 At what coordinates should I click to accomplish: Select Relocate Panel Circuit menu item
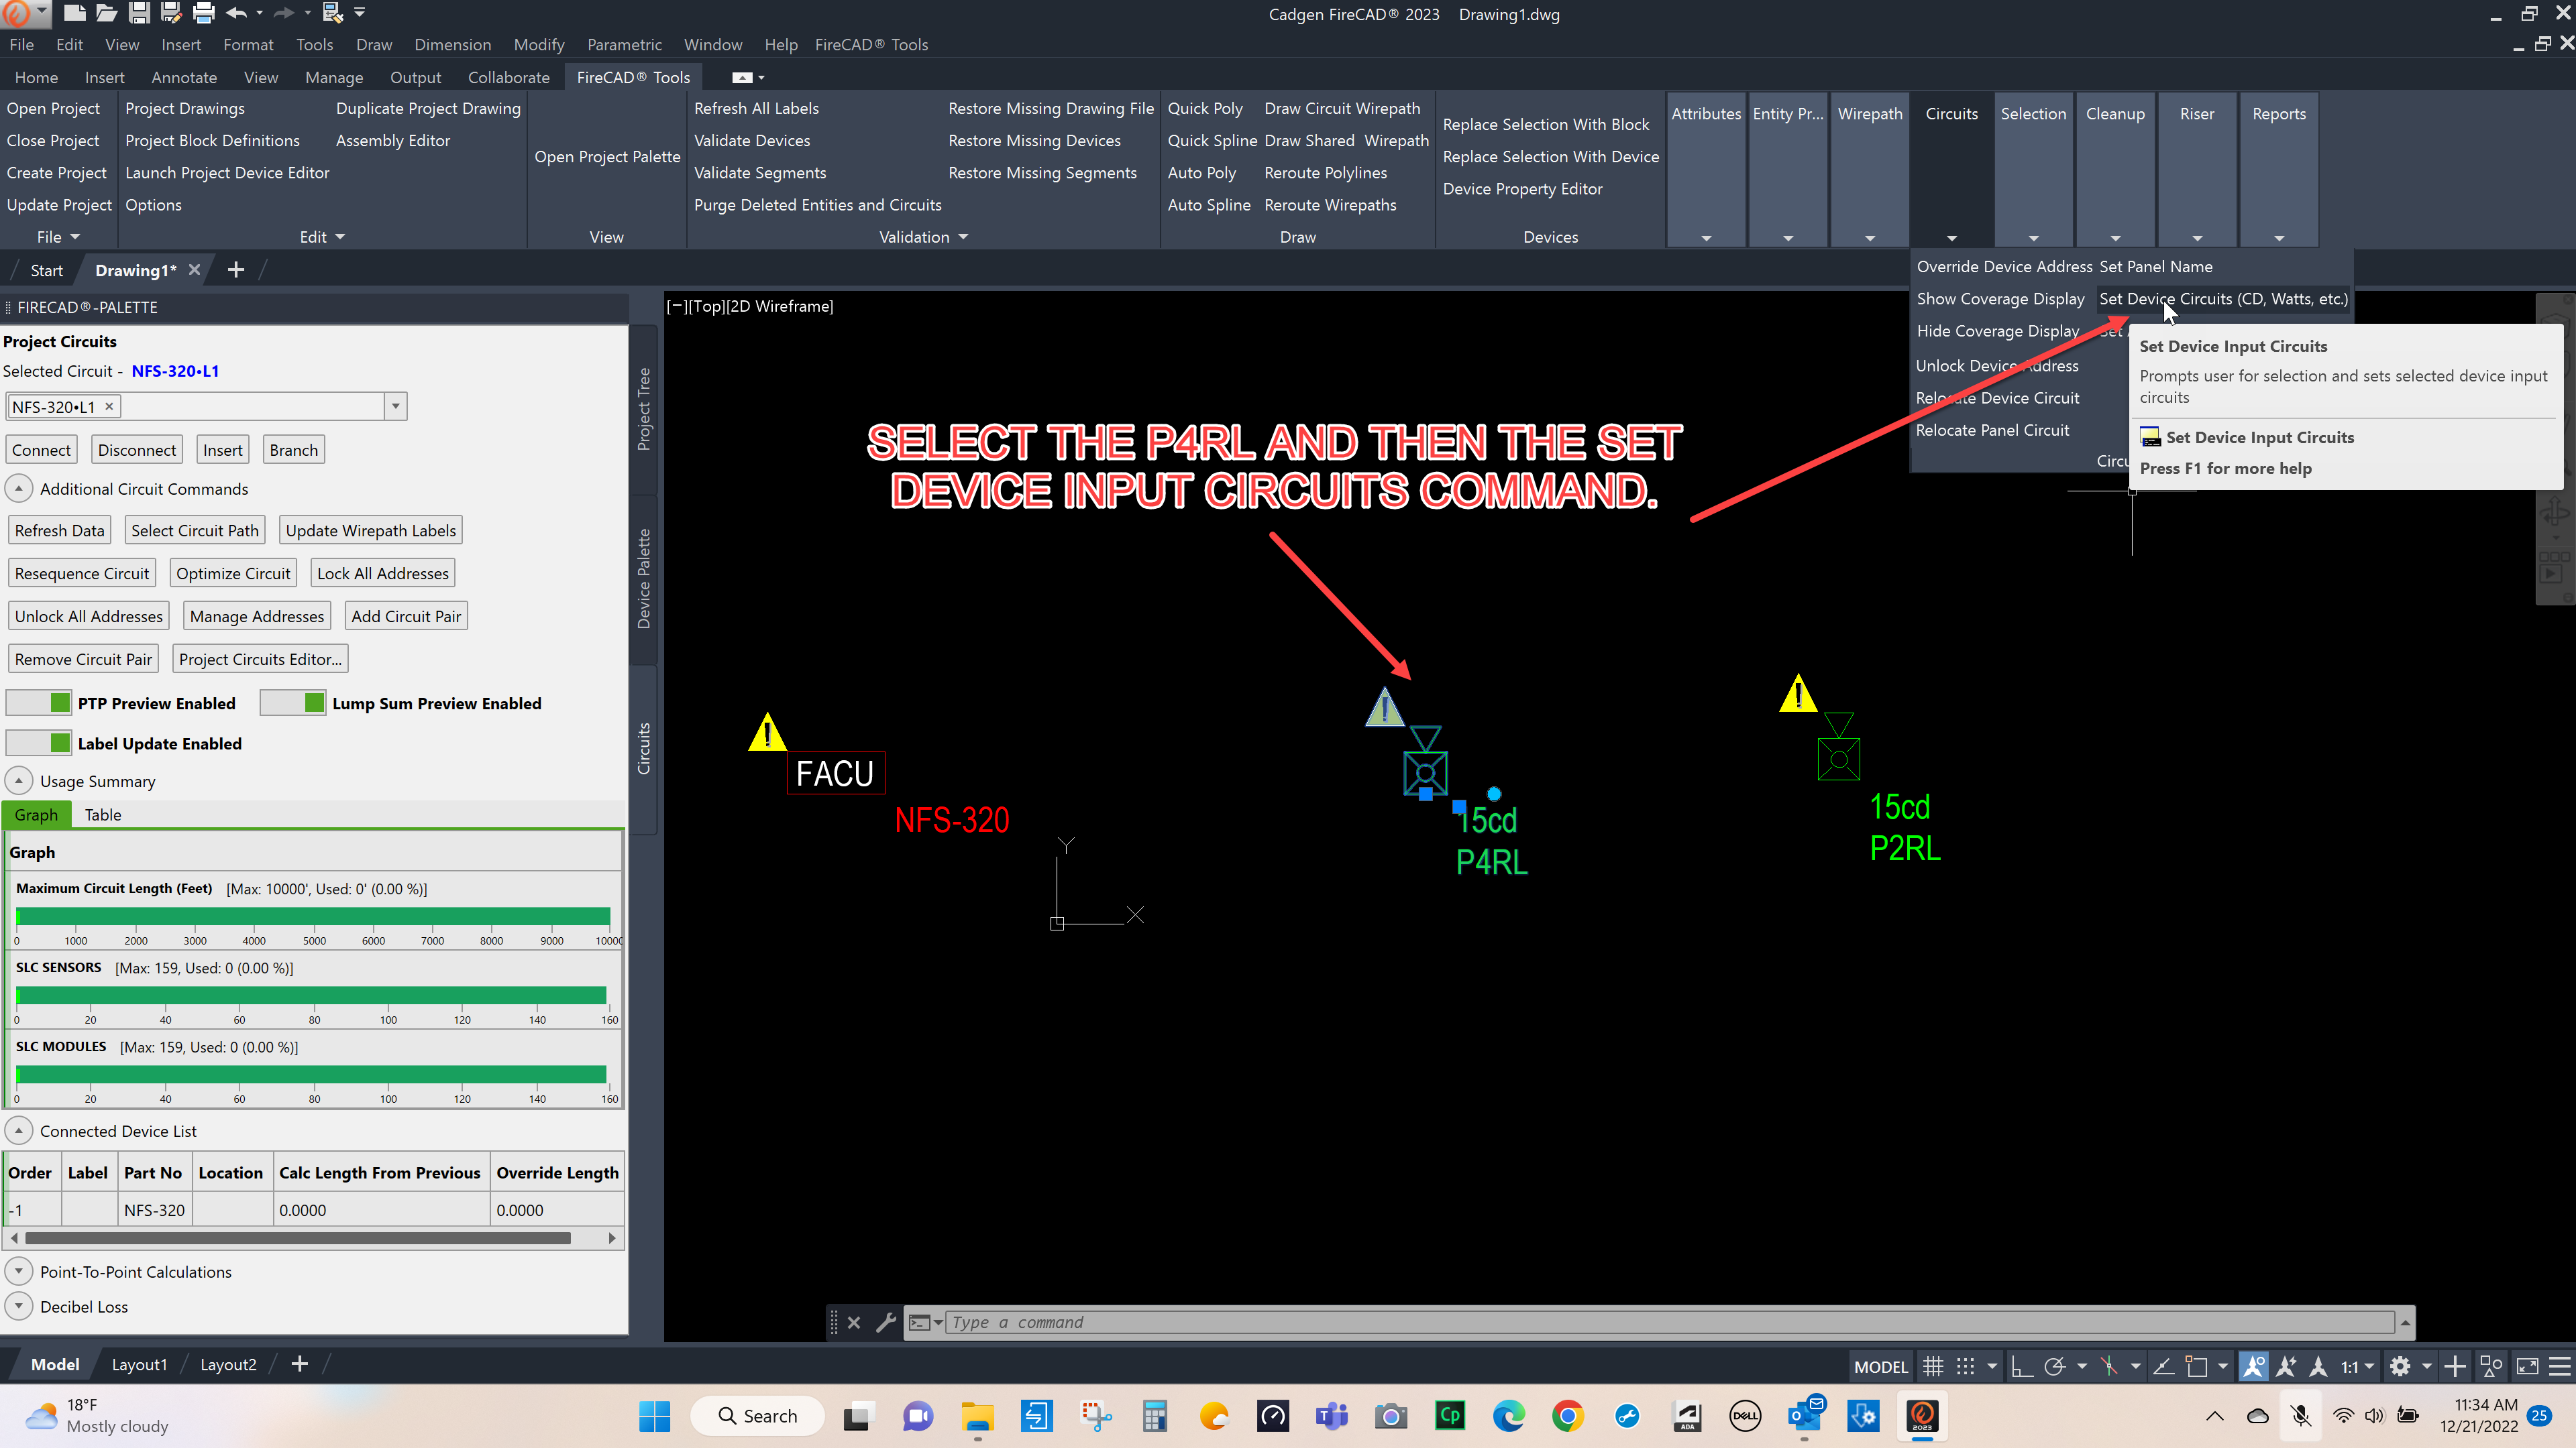(1992, 430)
